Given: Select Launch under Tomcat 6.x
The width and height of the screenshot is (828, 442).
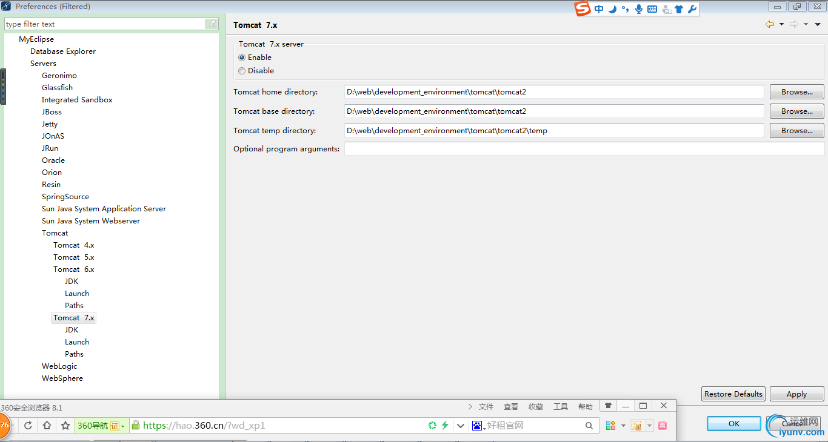Looking at the screenshot, I should point(77,294).
